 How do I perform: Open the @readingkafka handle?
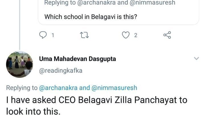tap(61, 71)
